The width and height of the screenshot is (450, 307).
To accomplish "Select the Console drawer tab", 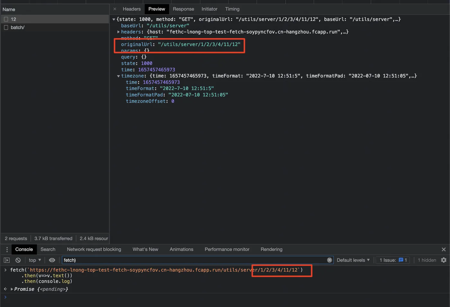I will (24, 249).
